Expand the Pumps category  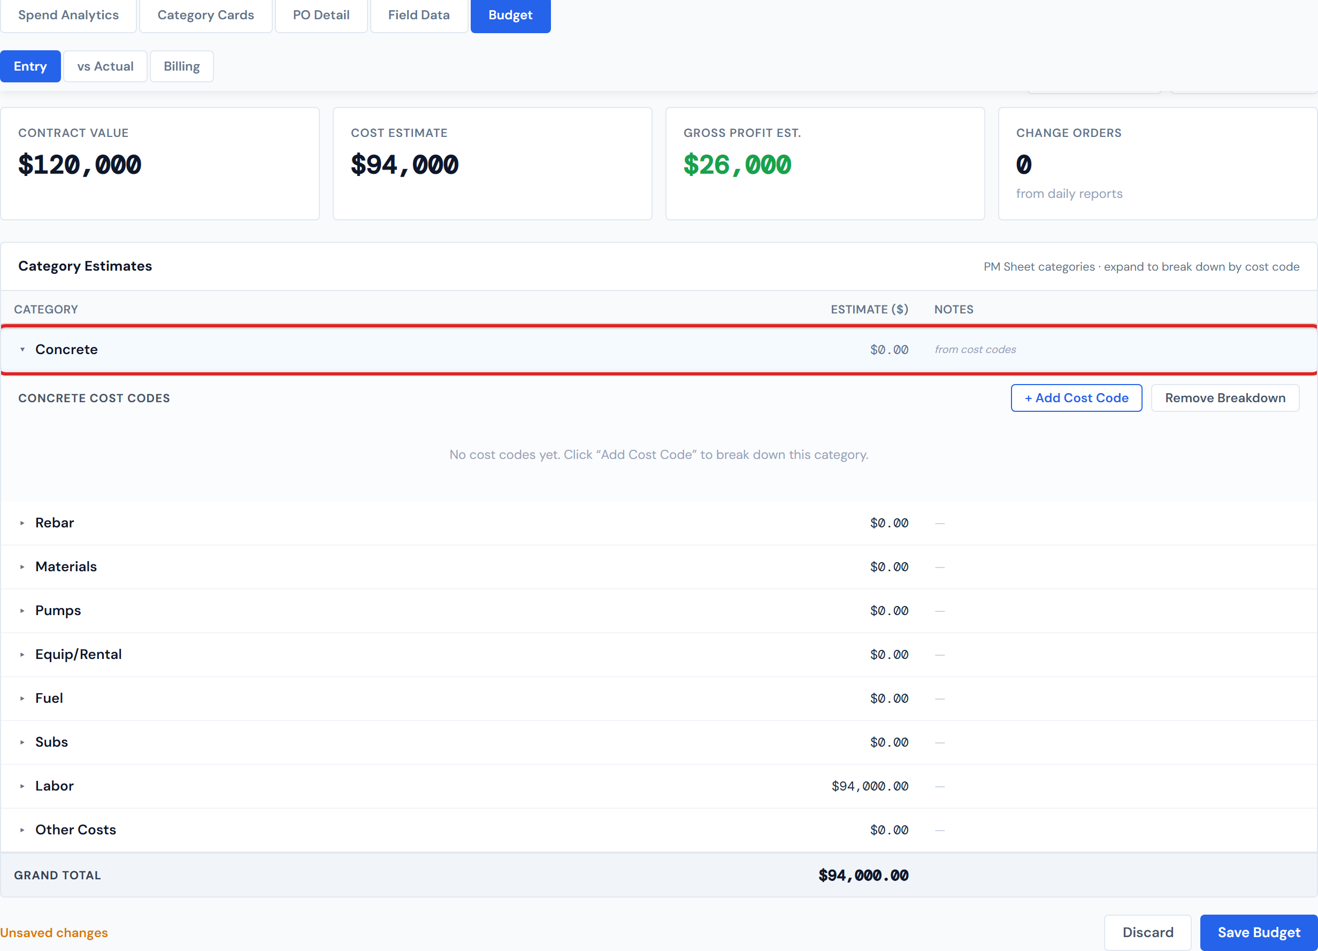click(x=22, y=611)
